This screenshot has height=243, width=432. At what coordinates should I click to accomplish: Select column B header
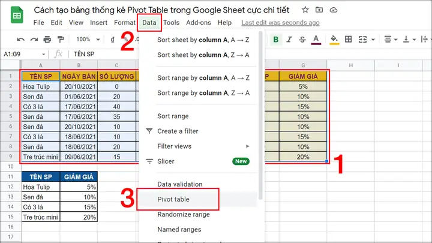click(79, 65)
